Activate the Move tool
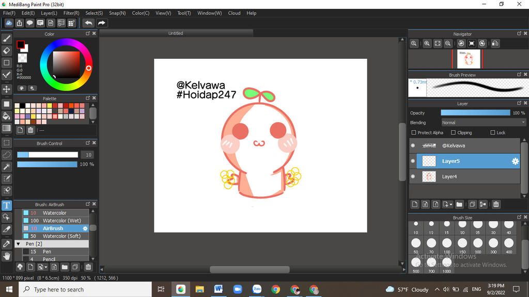 pos(7,89)
